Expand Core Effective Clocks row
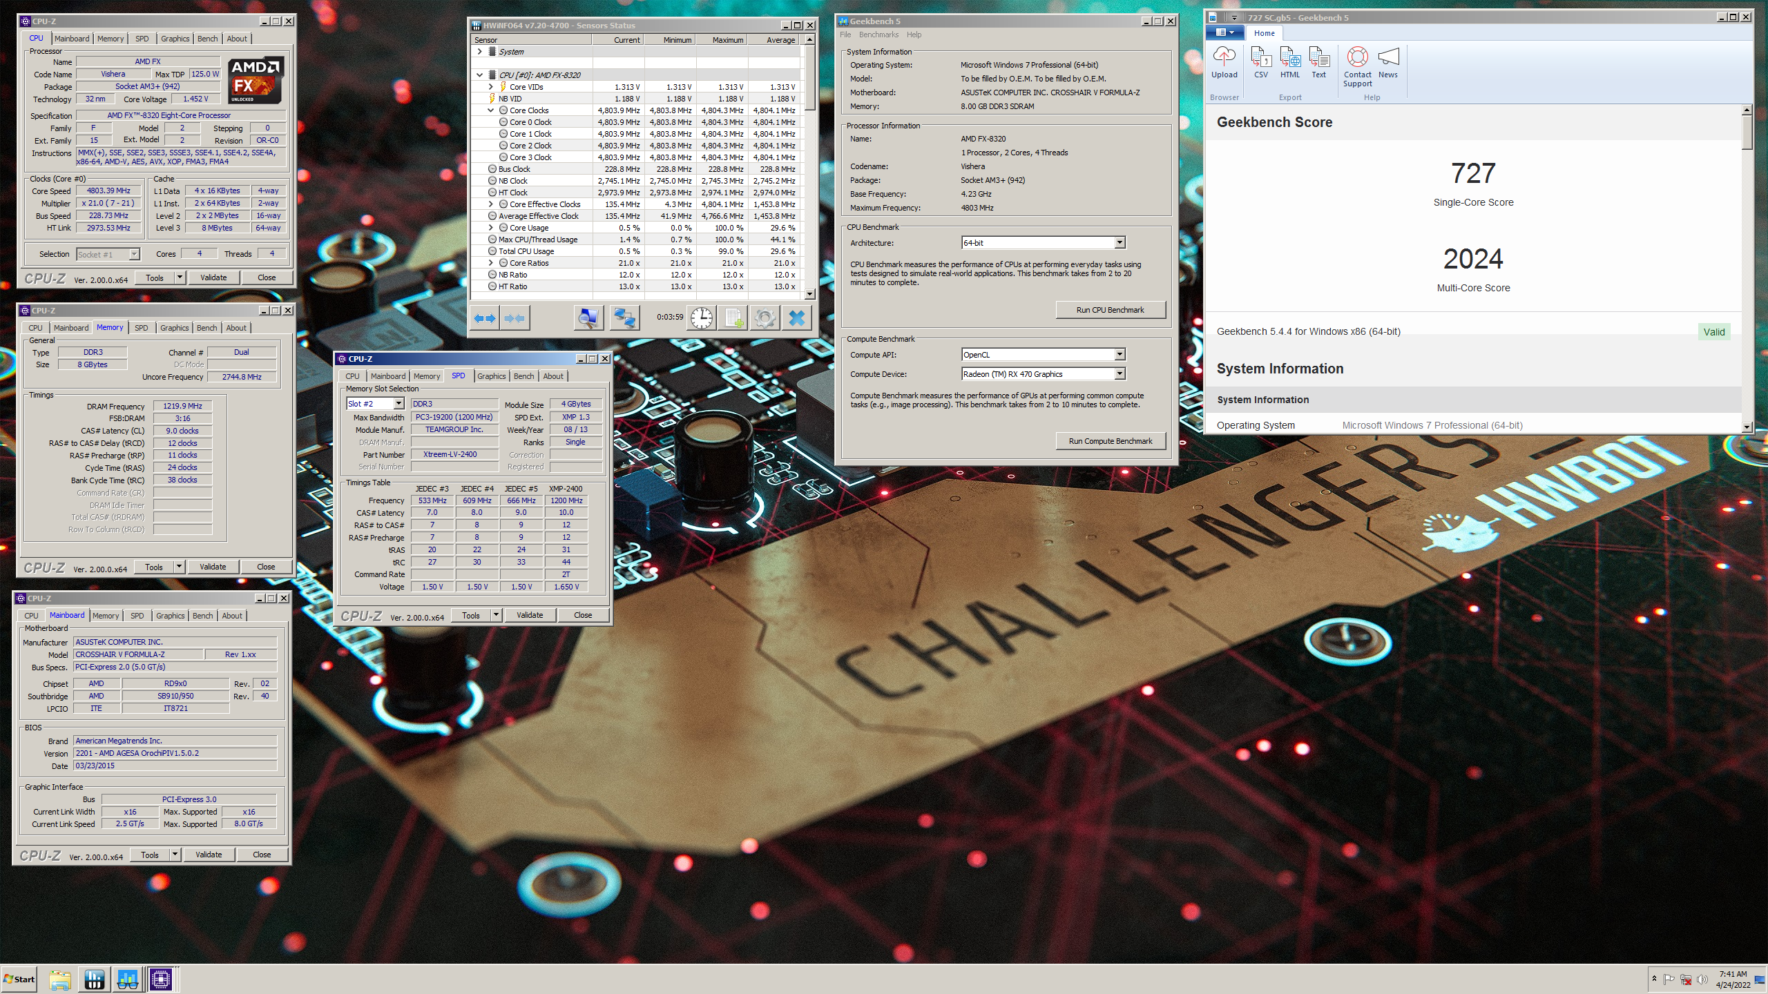 (491, 204)
